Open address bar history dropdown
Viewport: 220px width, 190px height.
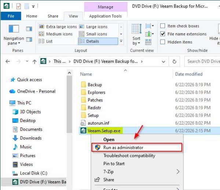164,62
